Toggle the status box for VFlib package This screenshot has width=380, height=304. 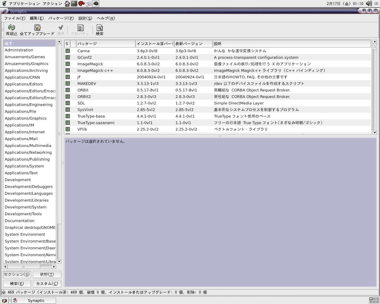tap(68, 129)
